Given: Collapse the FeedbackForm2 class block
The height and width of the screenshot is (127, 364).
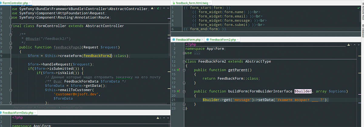Looking at the screenshot, I should click(184, 62).
